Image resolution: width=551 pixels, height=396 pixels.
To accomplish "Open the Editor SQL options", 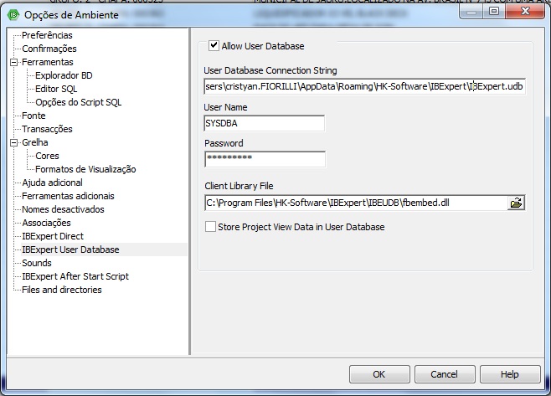I will 56,89.
